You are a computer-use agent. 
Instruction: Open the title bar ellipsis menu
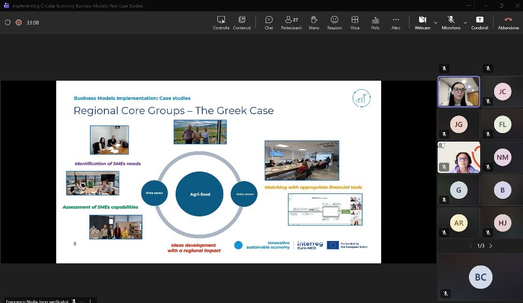469,5
